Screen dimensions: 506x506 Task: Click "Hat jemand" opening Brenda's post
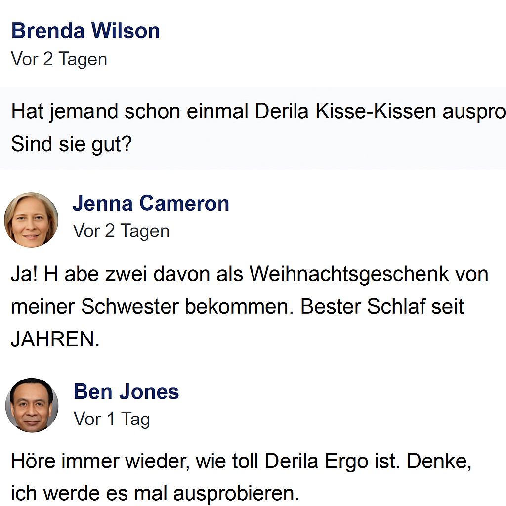[65, 112]
